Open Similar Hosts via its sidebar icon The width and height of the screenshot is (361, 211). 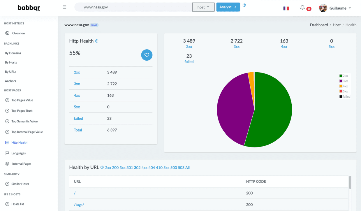(x=7, y=184)
